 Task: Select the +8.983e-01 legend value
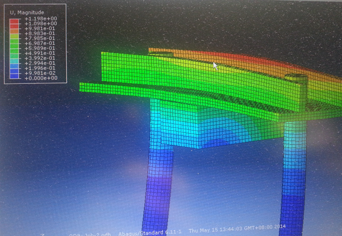[40, 34]
